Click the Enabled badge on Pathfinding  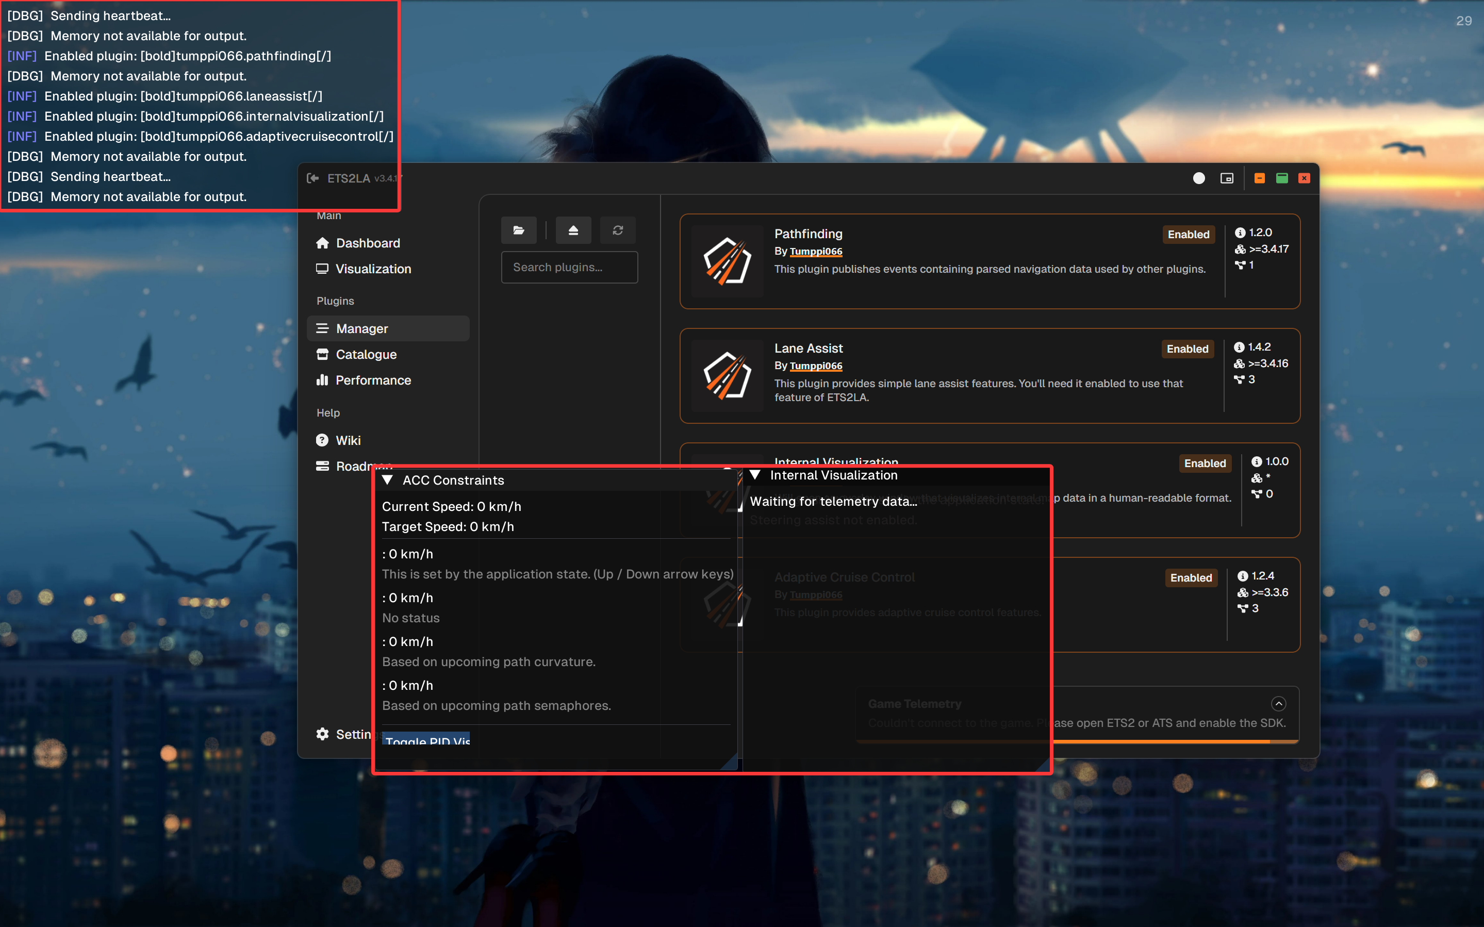click(x=1188, y=234)
